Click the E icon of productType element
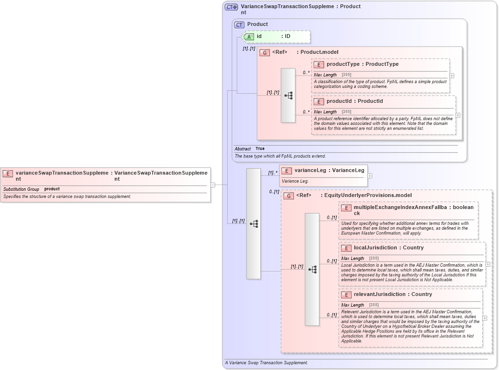Image resolution: width=499 pixels, height=370 pixels. pyautogui.click(x=318, y=65)
